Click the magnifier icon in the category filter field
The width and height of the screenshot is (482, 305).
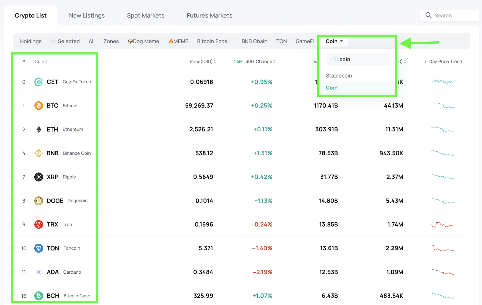coord(333,59)
